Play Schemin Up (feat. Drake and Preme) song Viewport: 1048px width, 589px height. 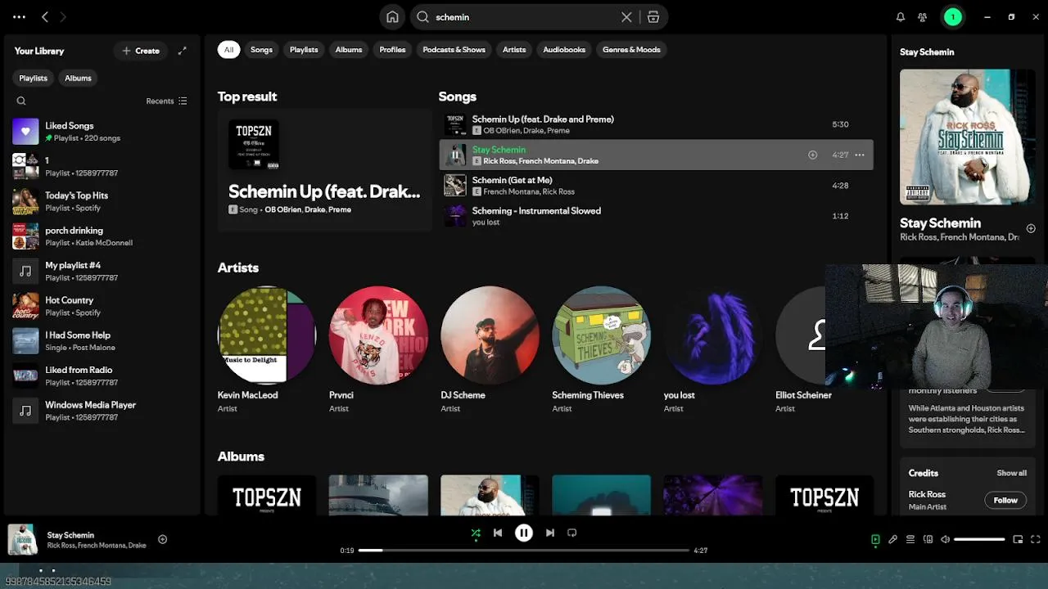pos(657,124)
